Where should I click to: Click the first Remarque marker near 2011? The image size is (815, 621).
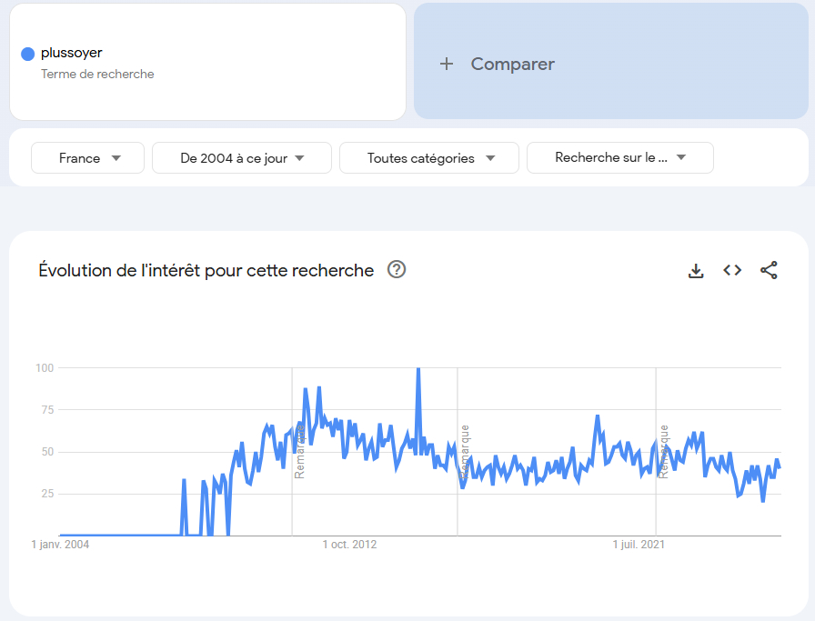(x=299, y=451)
